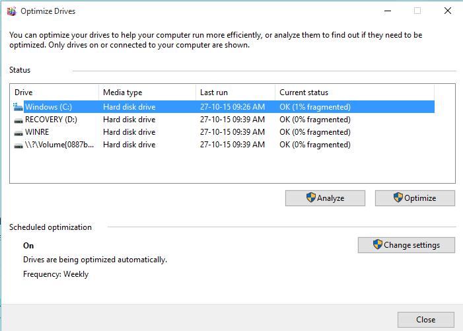Click the RECOVERY (D:) drive icon
Screen dimensions: 463x331
[x=18, y=120]
